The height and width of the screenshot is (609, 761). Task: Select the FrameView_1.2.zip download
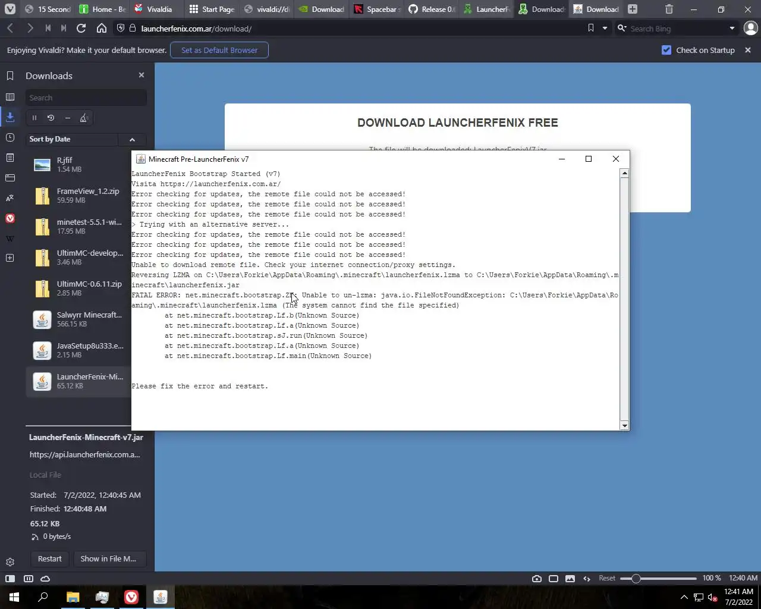pyautogui.click(x=79, y=196)
